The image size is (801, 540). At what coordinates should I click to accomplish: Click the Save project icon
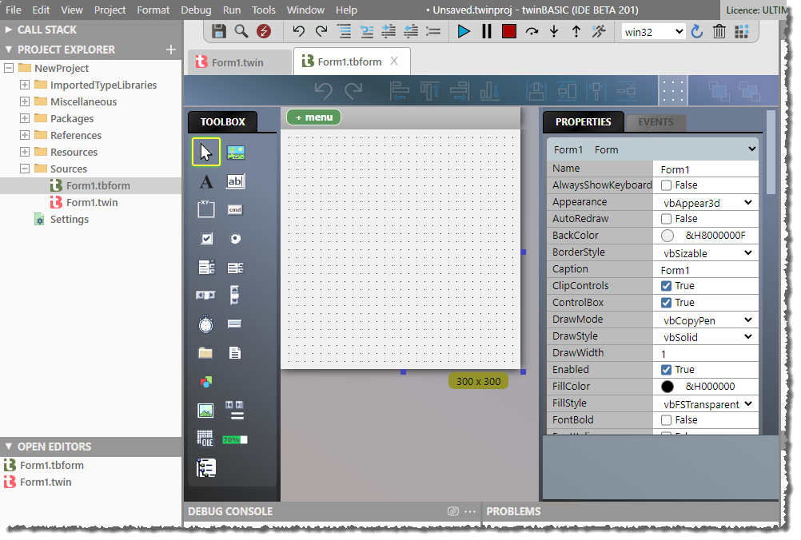click(x=220, y=31)
